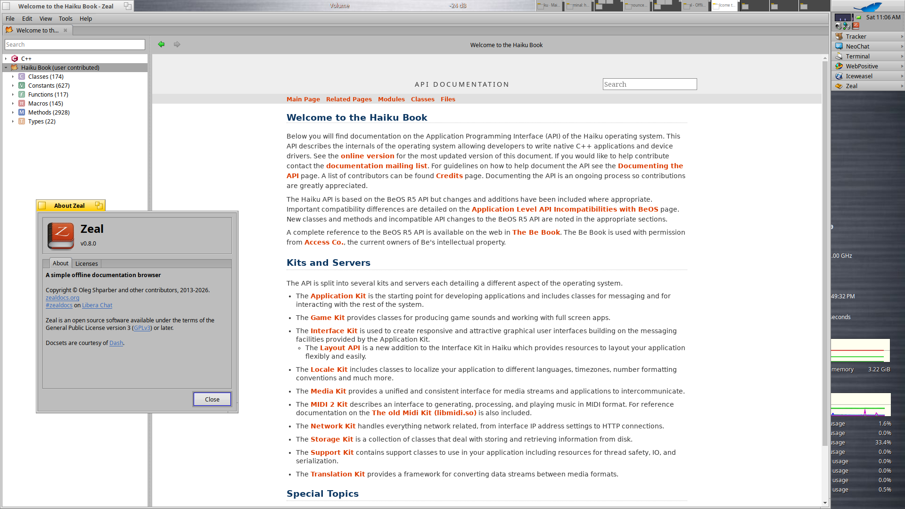Click the Iceweasel icon in the Deskbar
This screenshot has height=509, width=905.
pyautogui.click(x=839, y=76)
